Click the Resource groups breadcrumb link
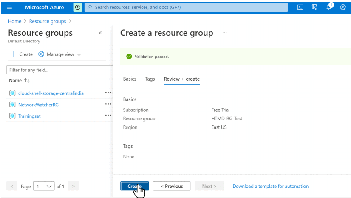Viewport: 351px width, 198px height. coord(48,21)
